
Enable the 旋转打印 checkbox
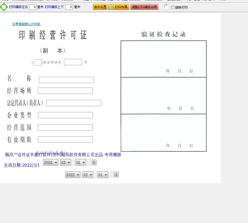point(173,7)
